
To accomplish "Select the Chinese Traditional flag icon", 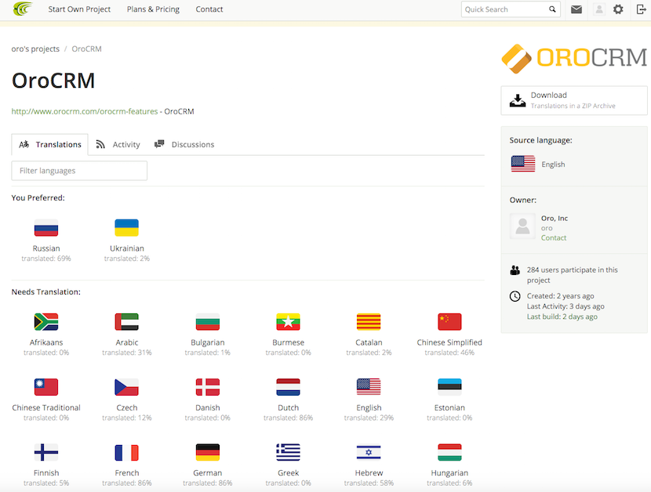I will point(46,387).
